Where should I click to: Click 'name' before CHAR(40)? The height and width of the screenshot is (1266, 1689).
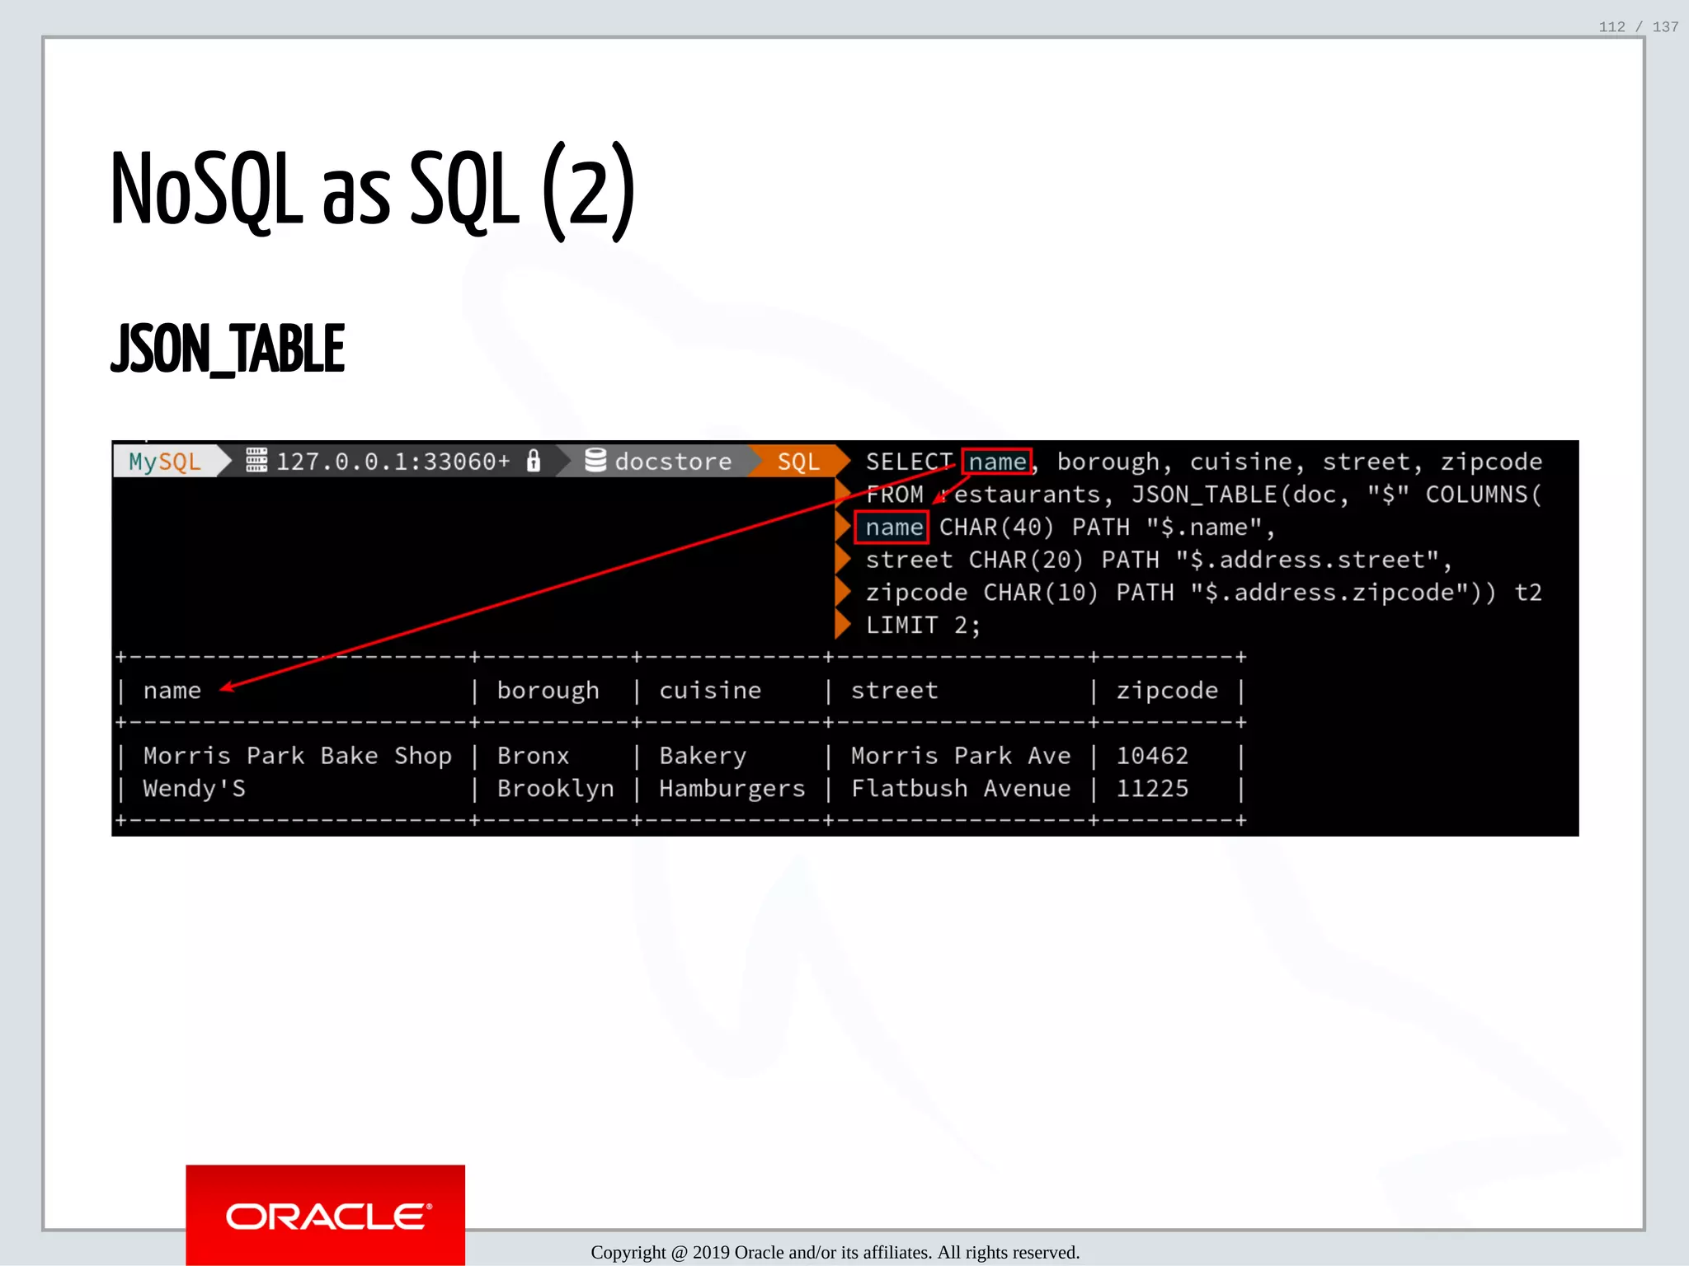pyautogui.click(x=893, y=527)
